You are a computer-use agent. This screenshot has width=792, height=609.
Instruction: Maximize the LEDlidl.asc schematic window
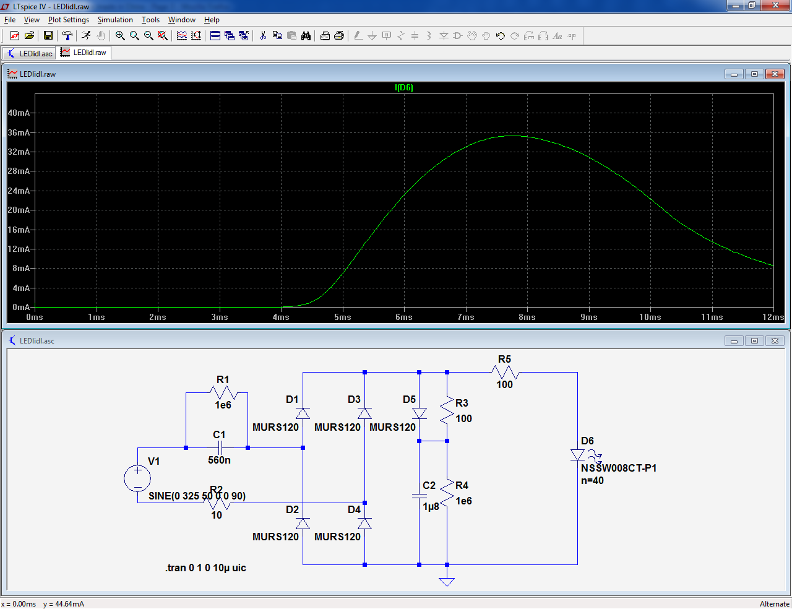pos(754,340)
